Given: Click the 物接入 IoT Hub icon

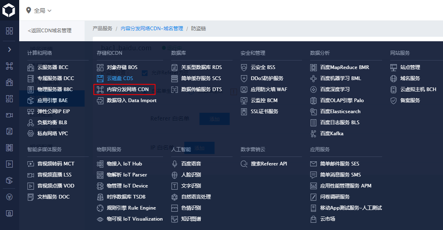Looking at the screenshot, I should coord(100,164).
